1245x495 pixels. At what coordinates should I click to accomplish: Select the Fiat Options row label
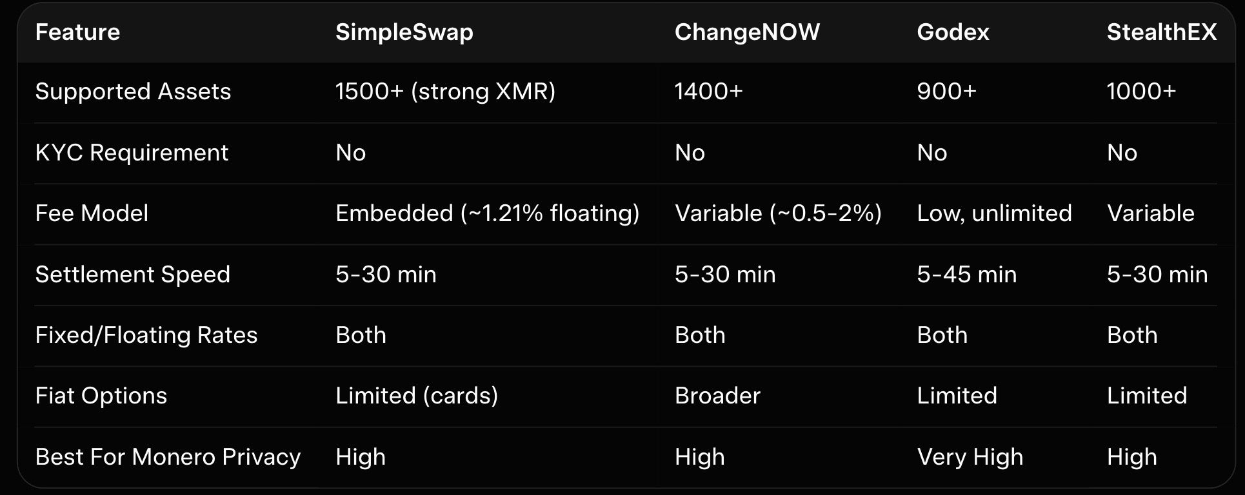tap(101, 396)
